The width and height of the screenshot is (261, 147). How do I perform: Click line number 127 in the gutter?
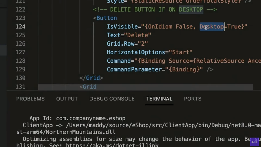(x=20, y=52)
